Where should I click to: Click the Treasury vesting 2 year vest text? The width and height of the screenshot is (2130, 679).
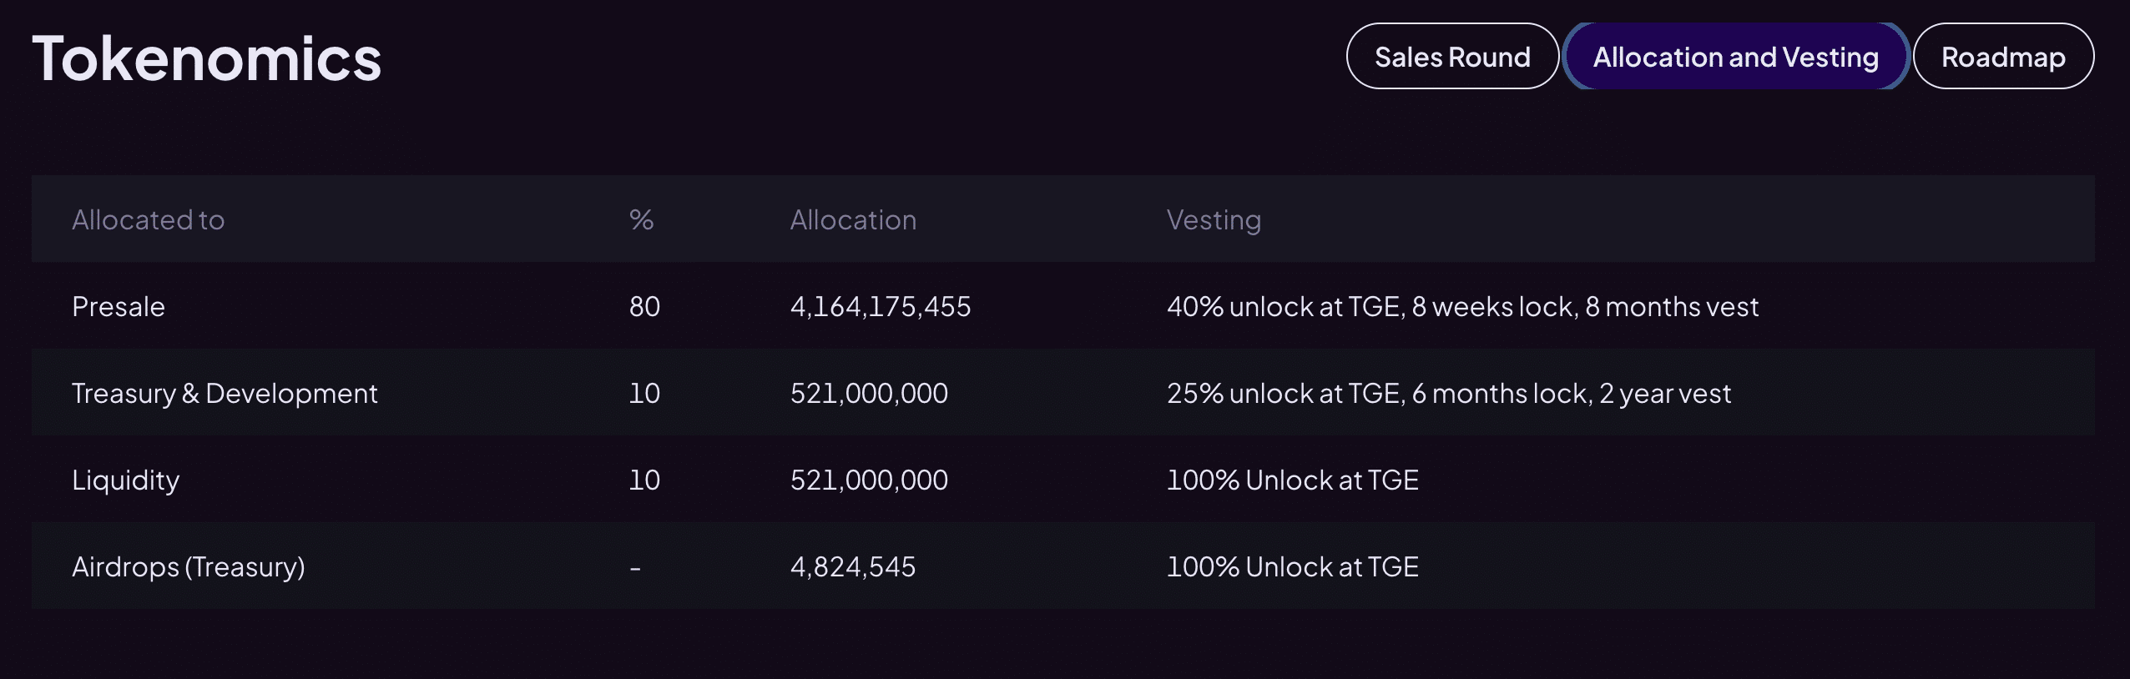(1665, 394)
